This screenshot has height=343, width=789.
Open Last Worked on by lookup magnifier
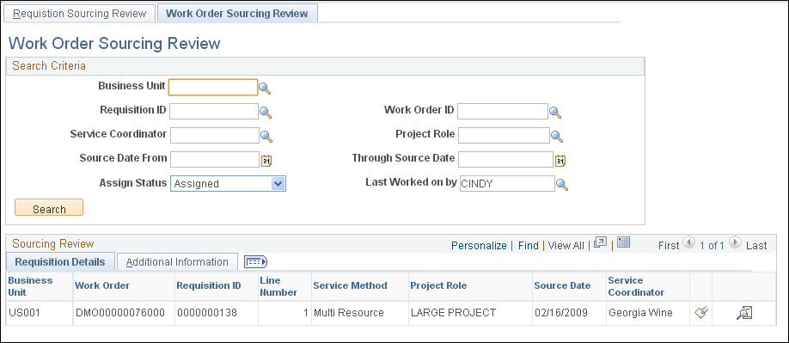click(x=561, y=185)
